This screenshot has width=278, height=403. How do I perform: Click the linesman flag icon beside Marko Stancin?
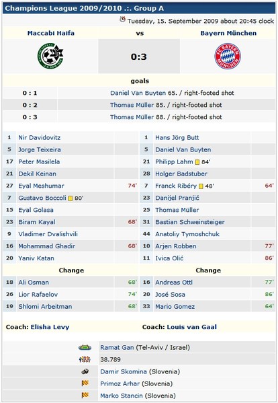(85, 396)
